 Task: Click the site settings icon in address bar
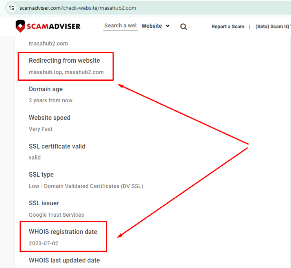[x=12, y=8]
